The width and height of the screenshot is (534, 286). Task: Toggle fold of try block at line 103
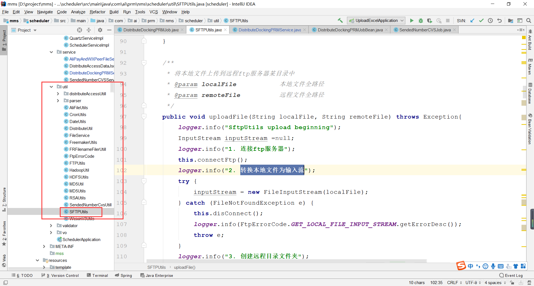pyautogui.click(x=144, y=181)
